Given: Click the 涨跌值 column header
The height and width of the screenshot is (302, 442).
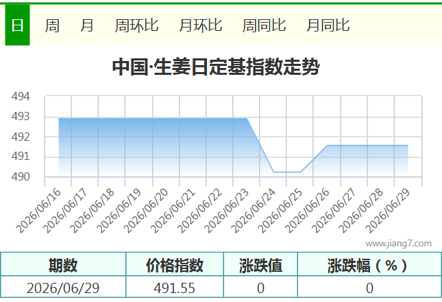Looking at the screenshot, I should coord(260,265).
